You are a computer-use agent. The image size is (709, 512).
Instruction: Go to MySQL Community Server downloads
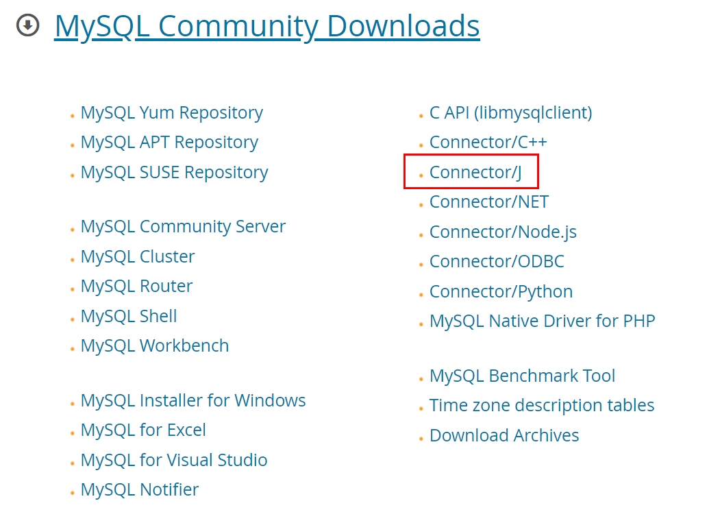click(x=183, y=227)
